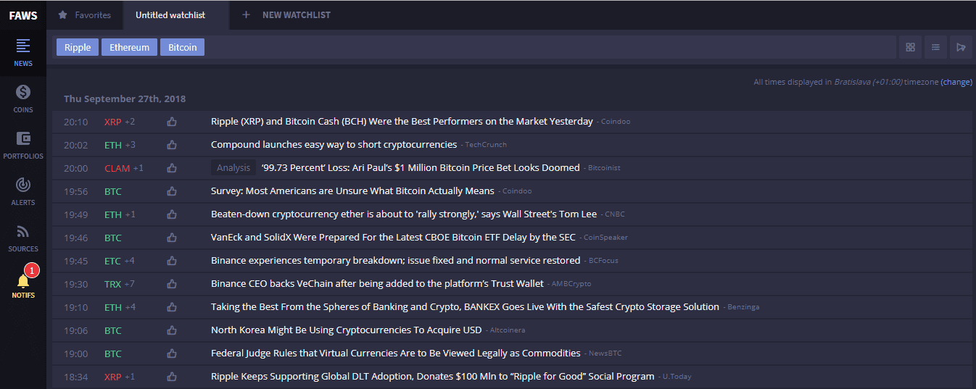Switch to the Favorites tab
This screenshot has height=389, width=976.
click(85, 14)
